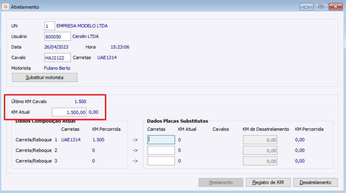Select Carretas plate UAE1314 beside Cavalo

point(107,58)
